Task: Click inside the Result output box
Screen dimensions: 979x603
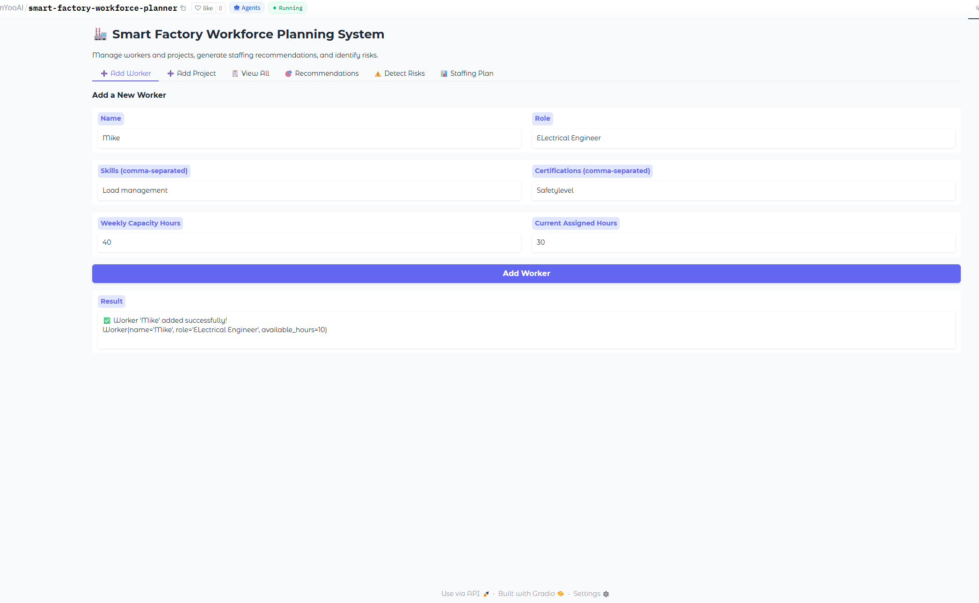Action: [x=526, y=330]
